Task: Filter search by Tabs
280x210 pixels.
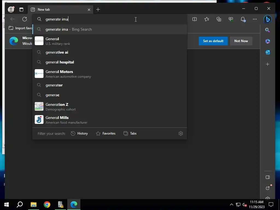Action: click(130, 133)
